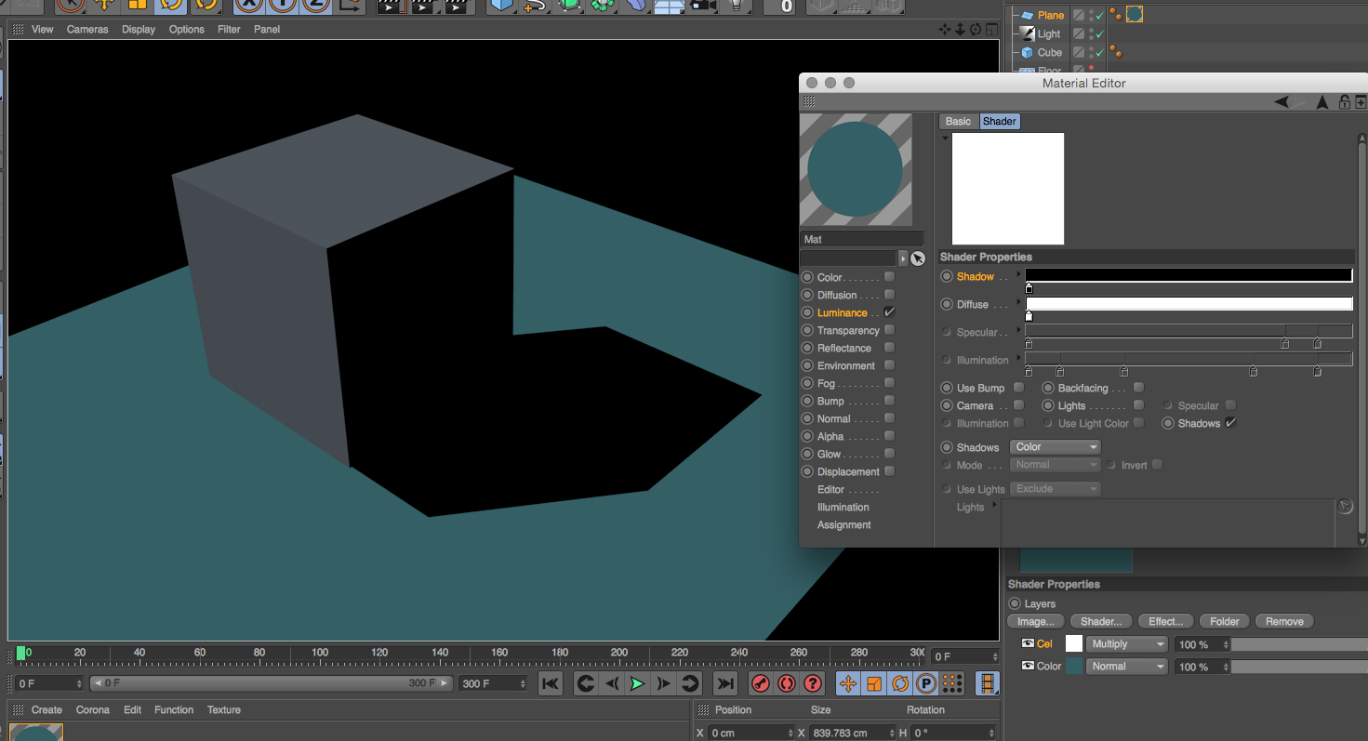Click the teal color swatch of the Color layer
Viewport: 1368px width, 741px height.
click(1074, 666)
